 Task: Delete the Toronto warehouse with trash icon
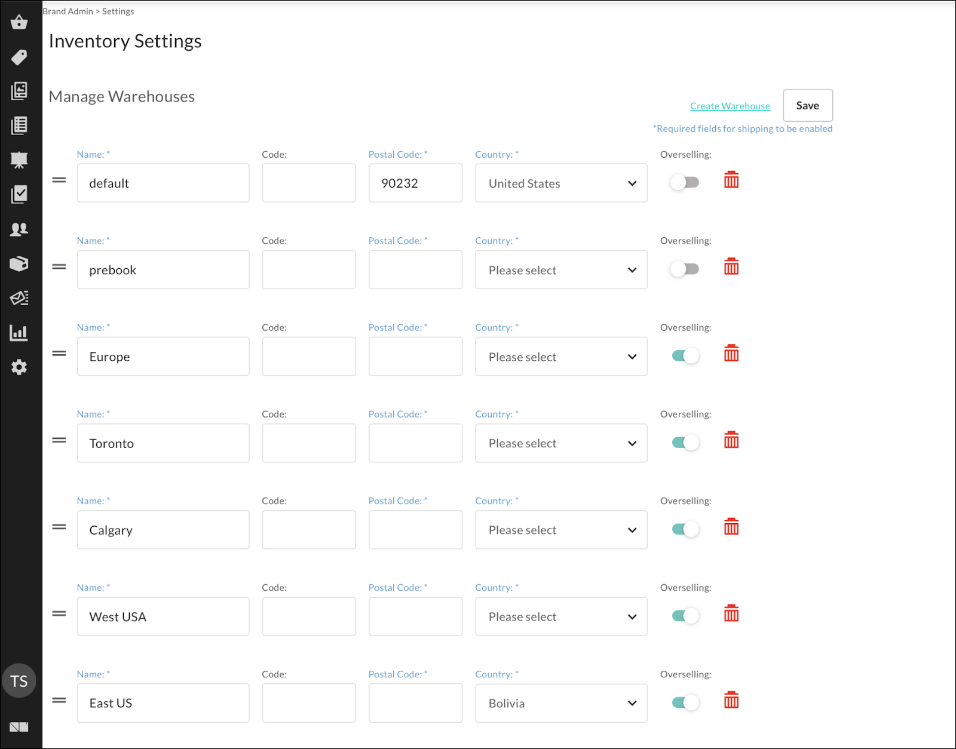point(731,440)
